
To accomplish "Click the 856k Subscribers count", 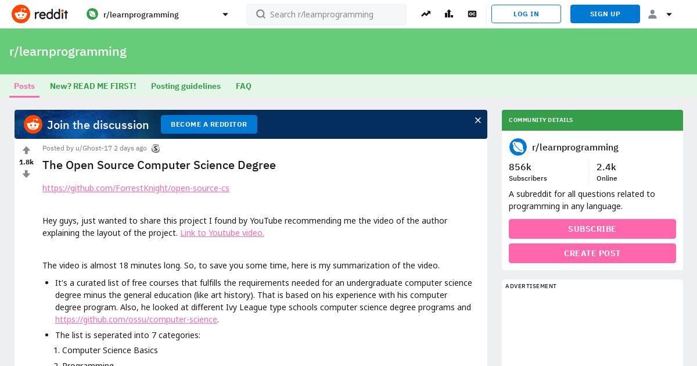I will [x=528, y=172].
